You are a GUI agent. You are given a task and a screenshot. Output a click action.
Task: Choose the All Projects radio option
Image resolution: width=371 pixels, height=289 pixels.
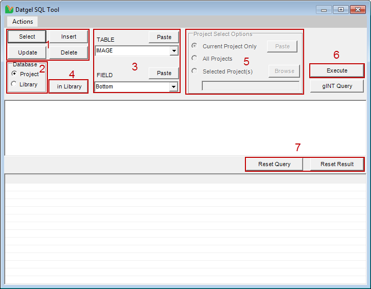pos(195,59)
